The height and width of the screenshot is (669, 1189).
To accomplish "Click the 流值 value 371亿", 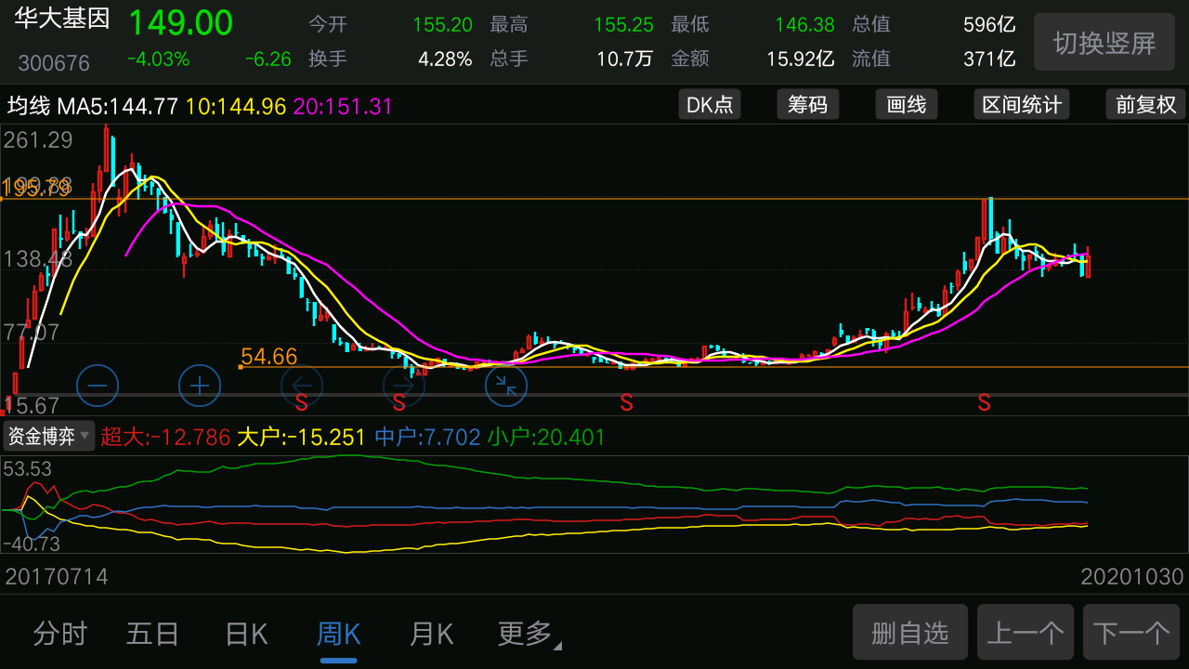I will pos(991,59).
